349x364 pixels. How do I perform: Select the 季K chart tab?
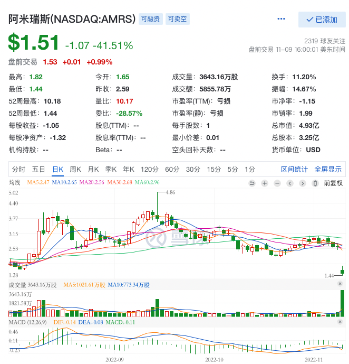click(x=111, y=169)
